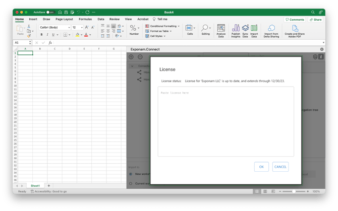The image size is (338, 211).
Task: Click the Search magnifier in title bar
Action: [x=313, y=12]
